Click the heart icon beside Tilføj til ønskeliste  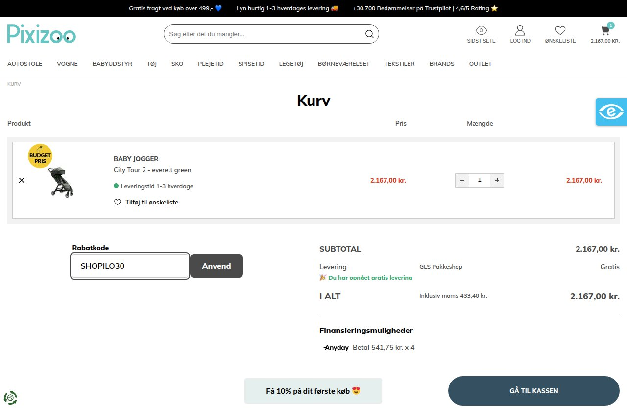click(x=118, y=202)
